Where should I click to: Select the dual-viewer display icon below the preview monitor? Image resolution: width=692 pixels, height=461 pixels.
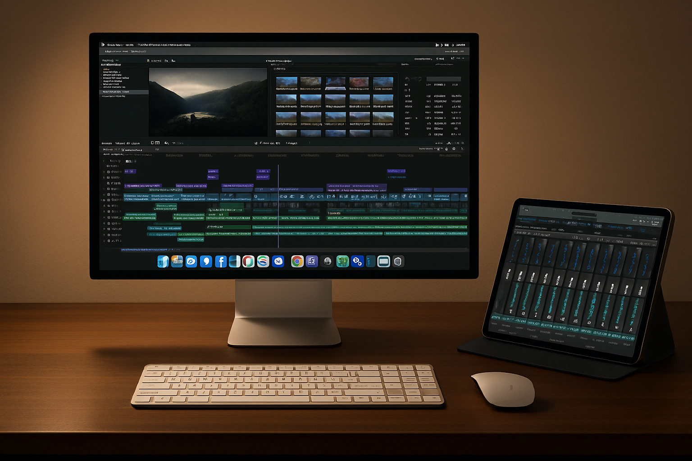coord(156,142)
